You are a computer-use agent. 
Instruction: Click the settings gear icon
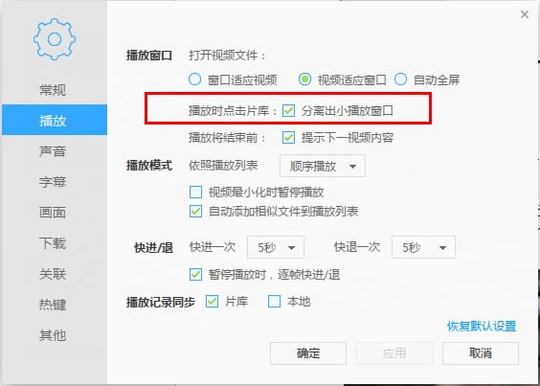click(x=55, y=39)
